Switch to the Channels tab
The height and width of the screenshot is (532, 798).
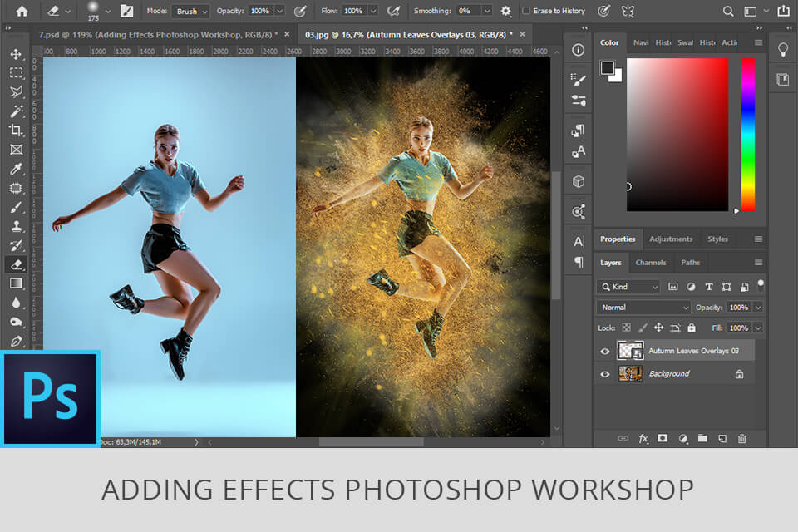tap(651, 263)
